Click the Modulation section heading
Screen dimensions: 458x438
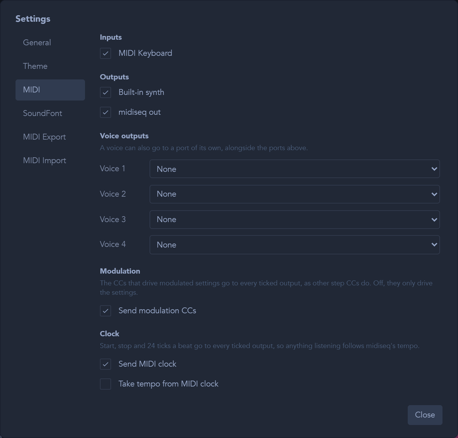pyautogui.click(x=120, y=271)
